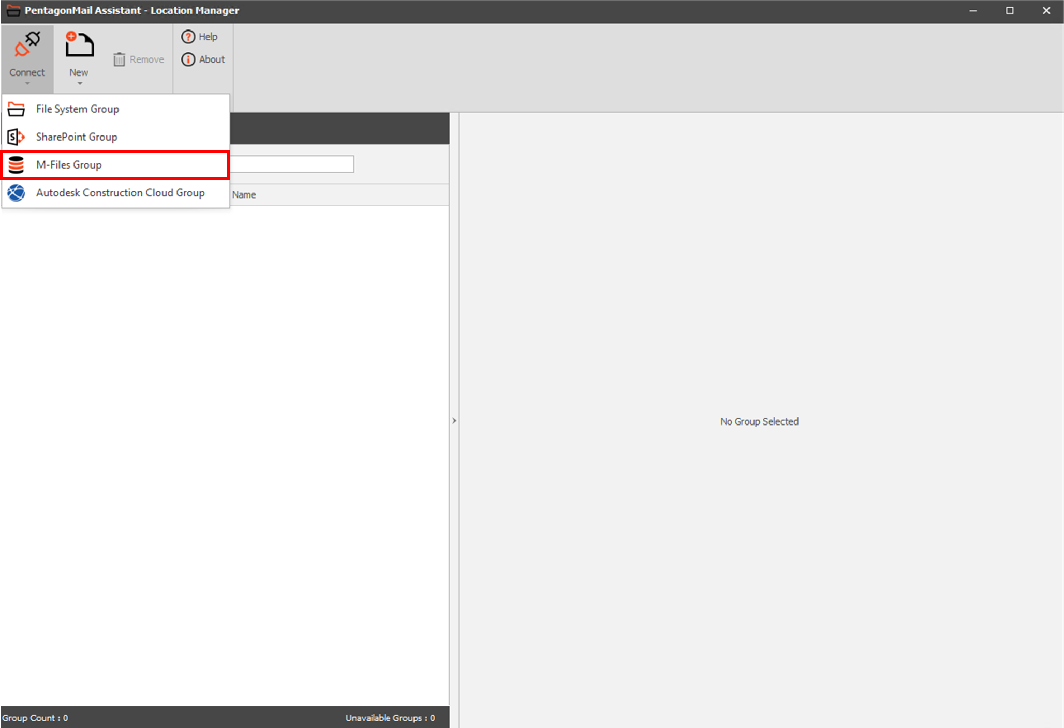Click the M-Files Group database icon

point(16,165)
